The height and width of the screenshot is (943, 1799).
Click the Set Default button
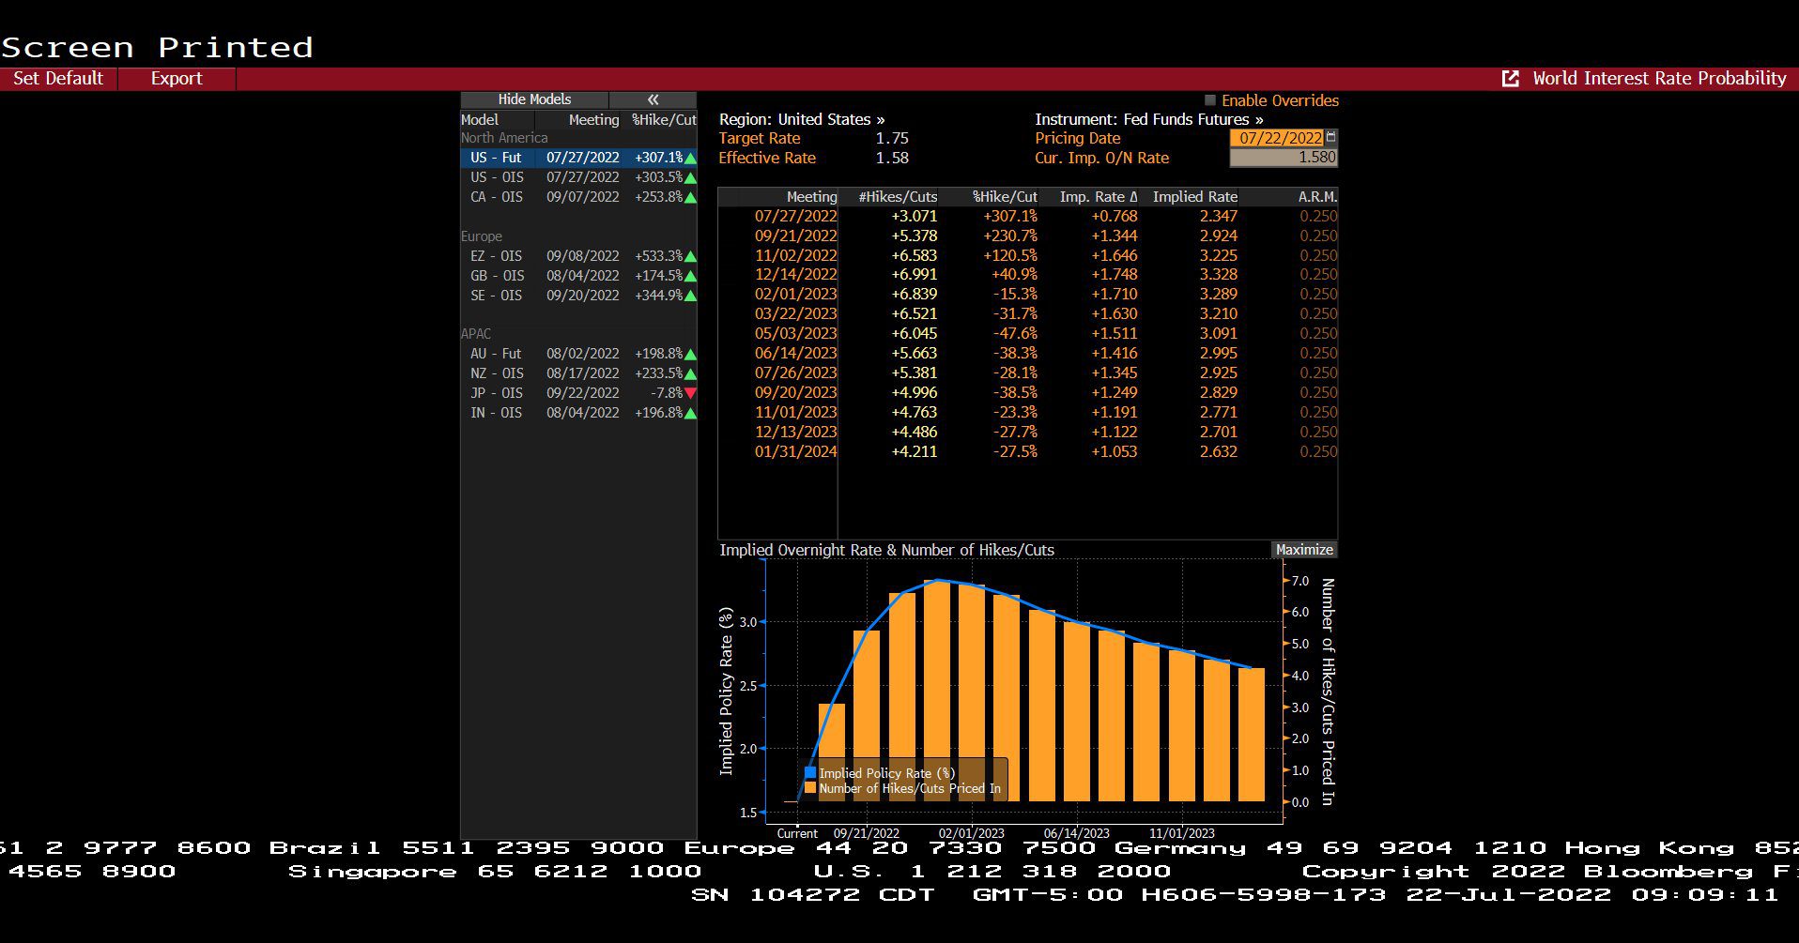pos(58,79)
